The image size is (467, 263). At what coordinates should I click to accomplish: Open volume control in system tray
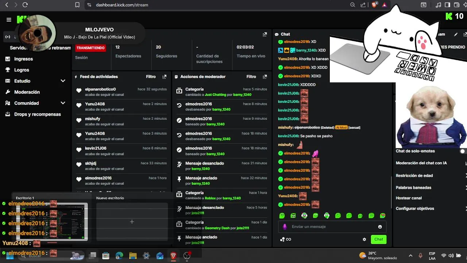click(x=451, y=256)
